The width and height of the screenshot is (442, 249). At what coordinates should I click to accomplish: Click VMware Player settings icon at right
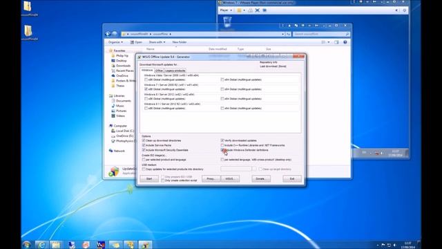click(405, 10)
